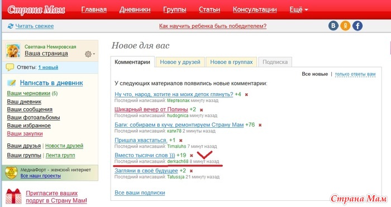Open 'Вместо тысячи слов )))' post

point(145,155)
